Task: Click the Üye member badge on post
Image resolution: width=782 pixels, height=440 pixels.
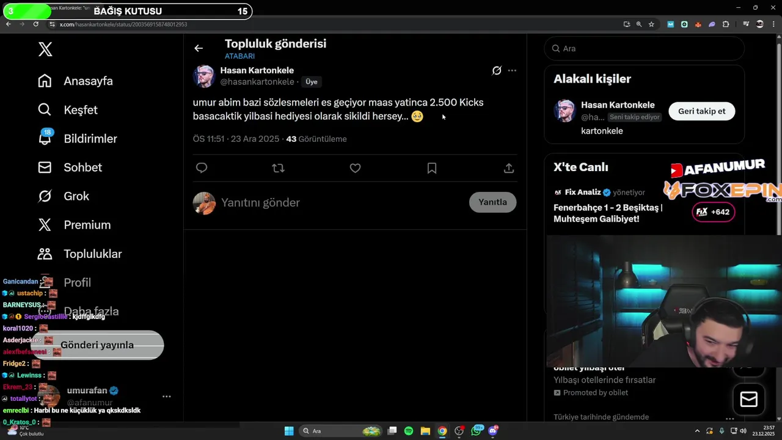Action: click(x=312, y=82)
